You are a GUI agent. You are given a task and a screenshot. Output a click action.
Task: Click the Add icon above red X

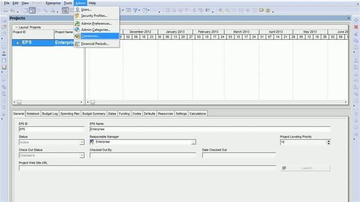pos(356,20)
